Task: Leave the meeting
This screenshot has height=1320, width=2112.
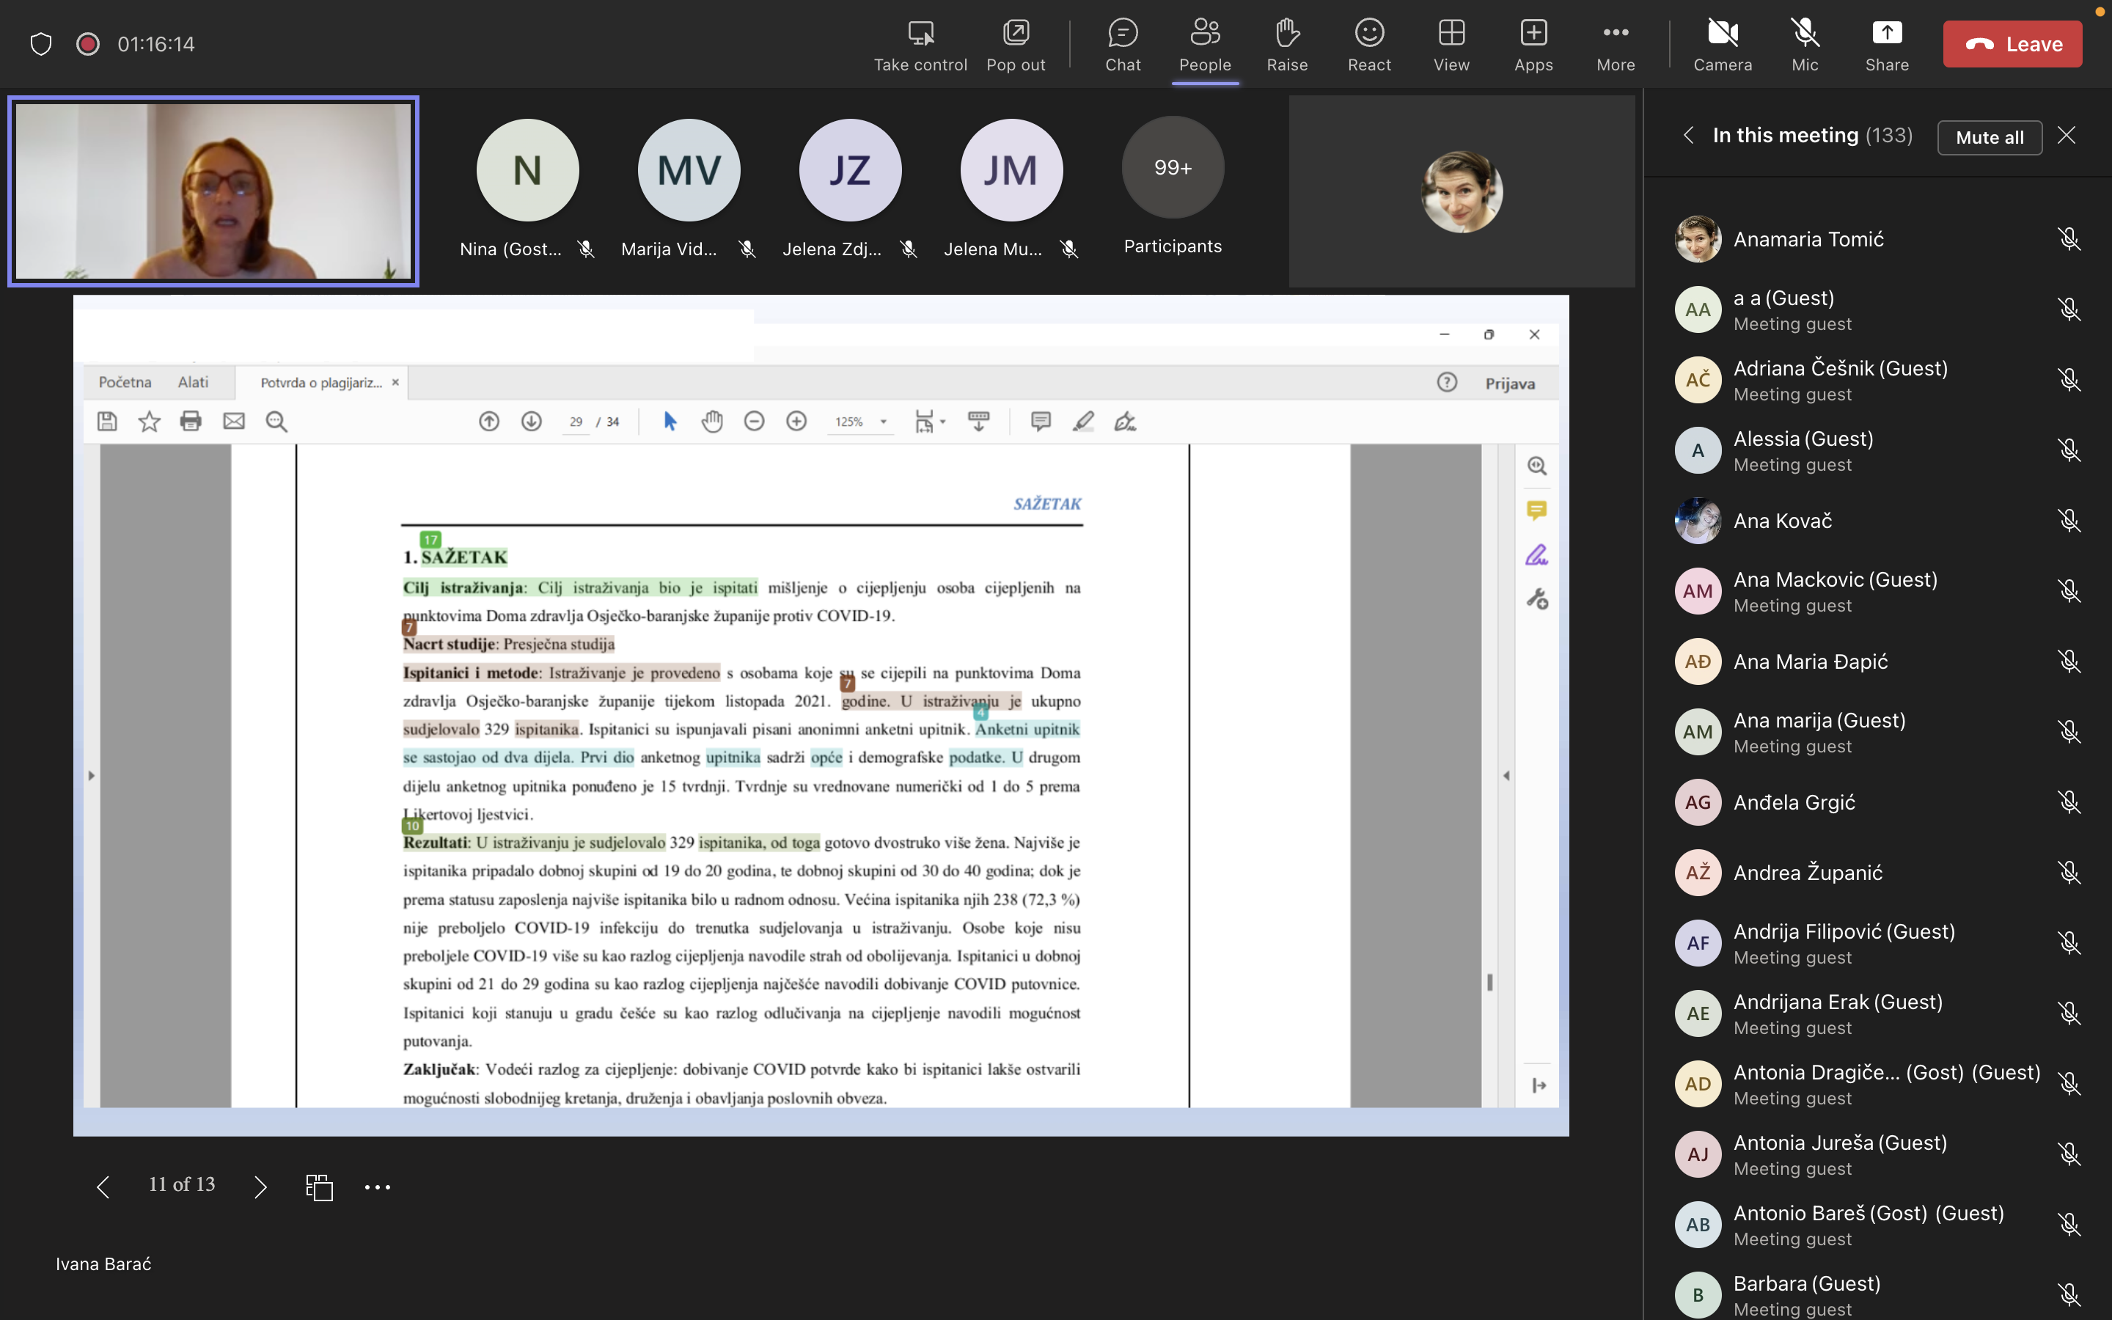Action: pos(2012,45)
